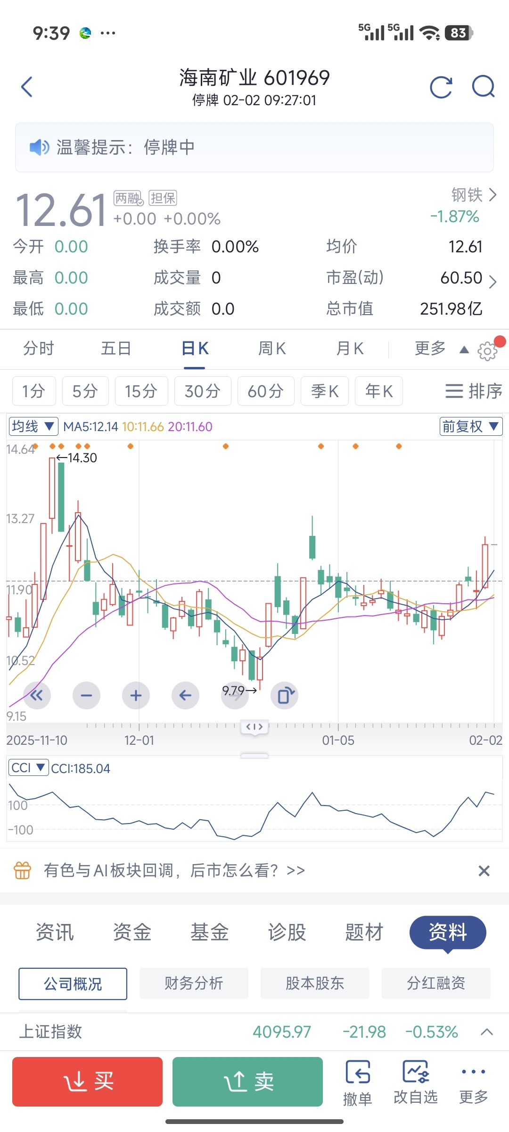Collapse the 更多 period options triangle

click(x=464, y=350)
